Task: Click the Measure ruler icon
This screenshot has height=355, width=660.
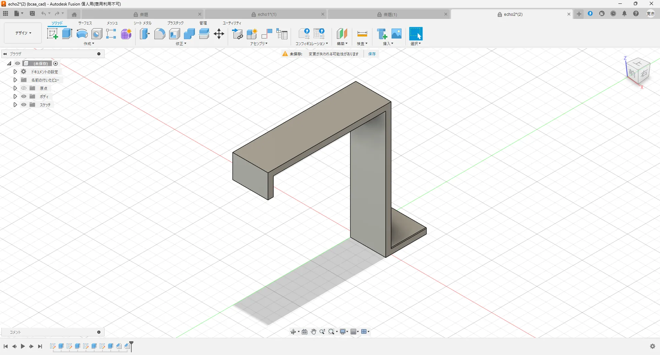Action: point(362,34)
